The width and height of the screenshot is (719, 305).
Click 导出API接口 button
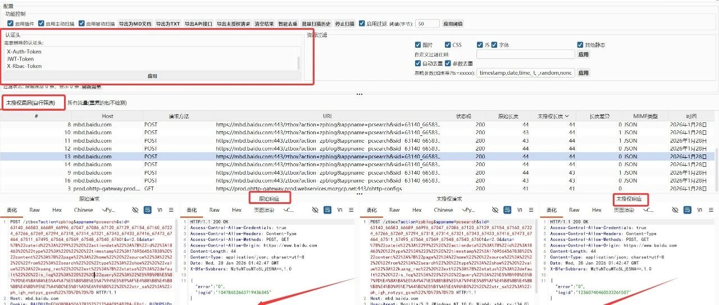[x=198, y=24]
